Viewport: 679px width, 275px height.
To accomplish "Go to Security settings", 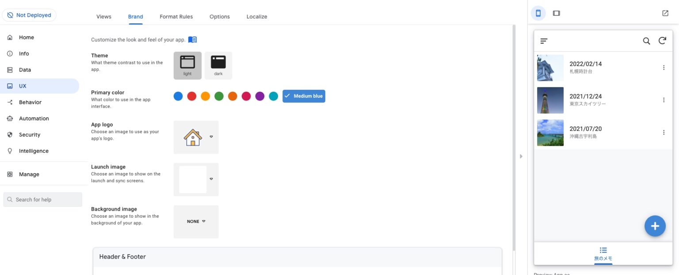I will coord(29,134).
